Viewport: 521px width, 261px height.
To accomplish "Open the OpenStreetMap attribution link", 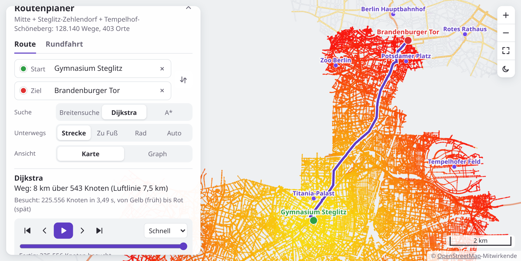I will click(x=459, y=256).
